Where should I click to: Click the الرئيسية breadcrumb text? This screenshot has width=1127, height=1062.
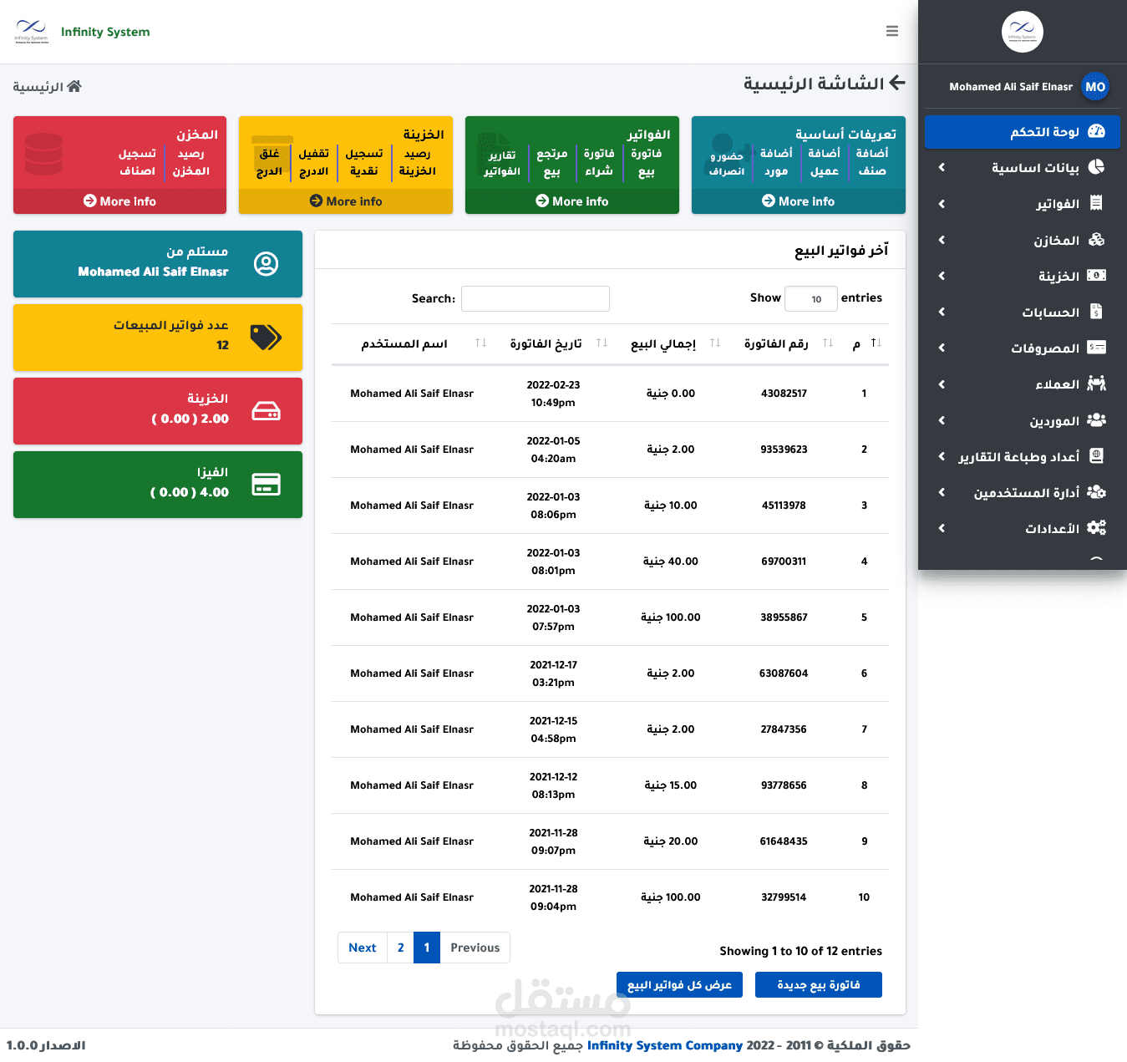pyautogui.click(x=38, y=87)
